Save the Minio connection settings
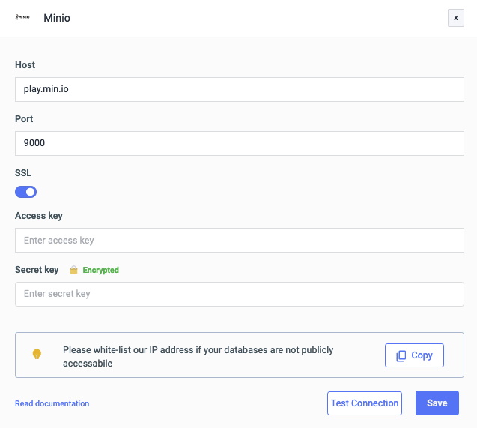 [x=437, y=403]
